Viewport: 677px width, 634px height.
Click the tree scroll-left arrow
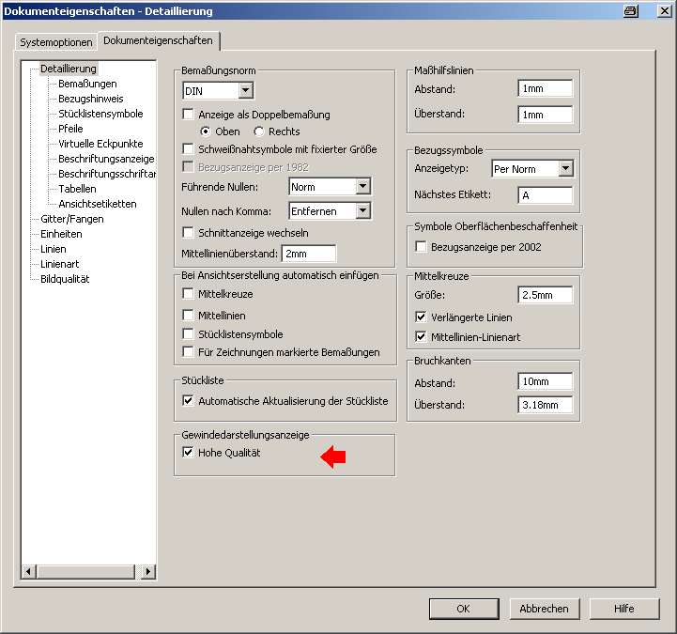[x=28, y=572]
